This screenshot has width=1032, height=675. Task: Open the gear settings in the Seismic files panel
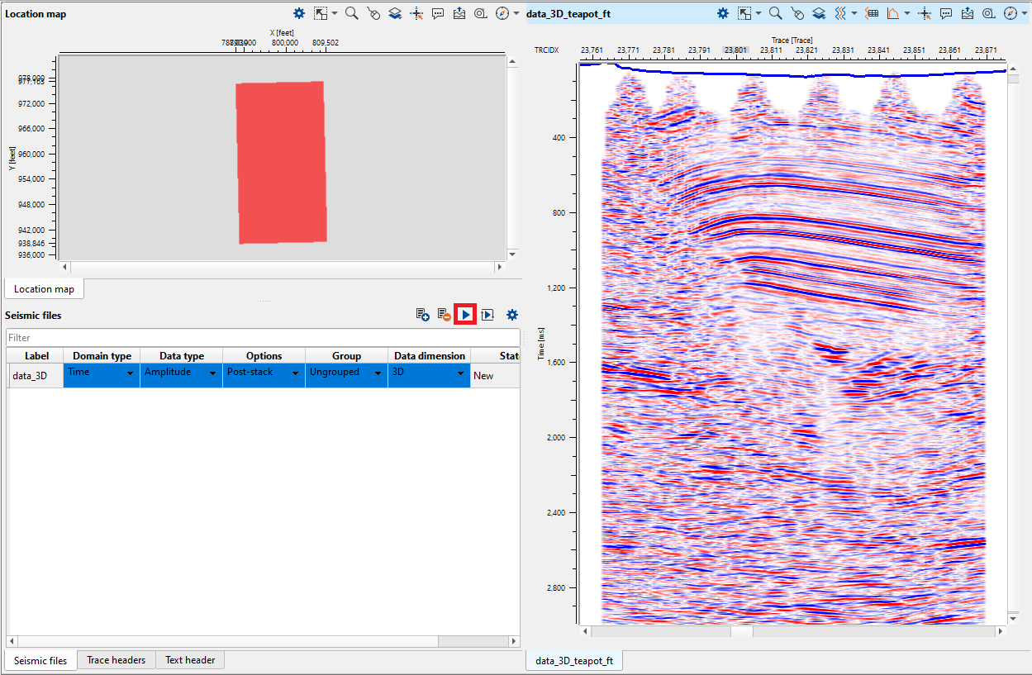pyautogui.click(x=511, y=315)
